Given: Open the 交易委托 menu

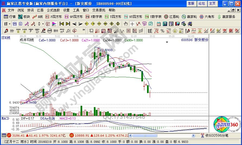Looking at the screenshot, I should point(99,10).
